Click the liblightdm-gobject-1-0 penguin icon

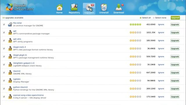[10, 64]
